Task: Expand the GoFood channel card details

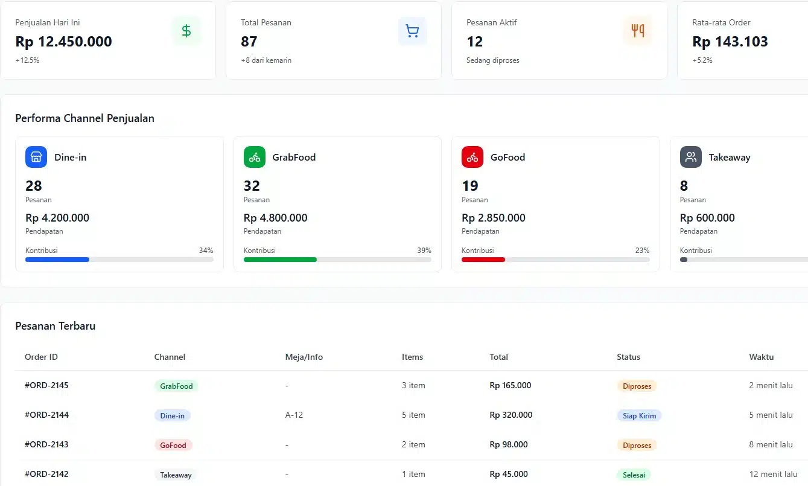Action: 555,203
